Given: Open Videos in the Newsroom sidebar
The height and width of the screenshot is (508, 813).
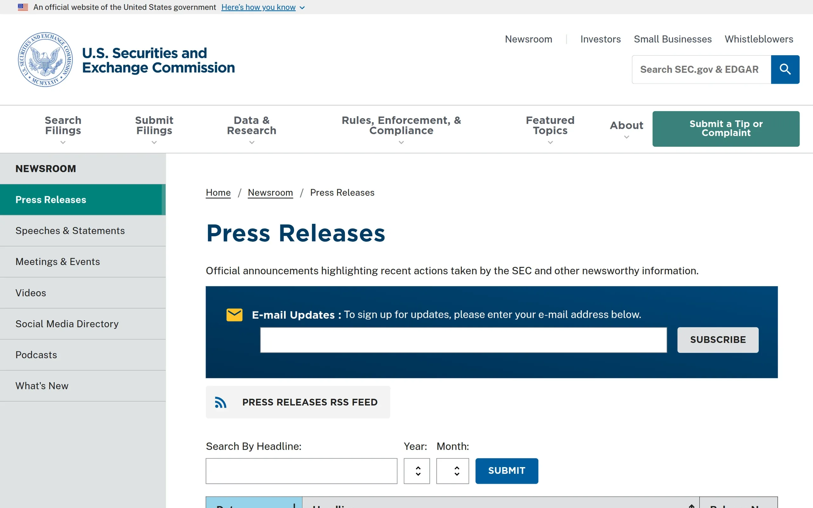Looking at the screenshot, I should coord(83,293).
